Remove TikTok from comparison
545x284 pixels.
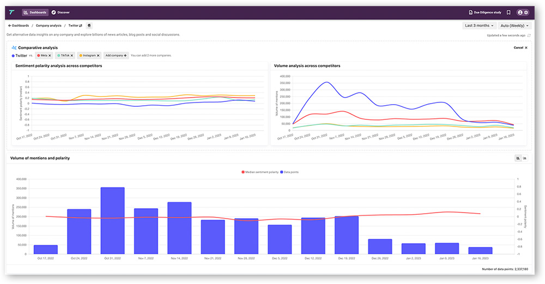point(72,56)
